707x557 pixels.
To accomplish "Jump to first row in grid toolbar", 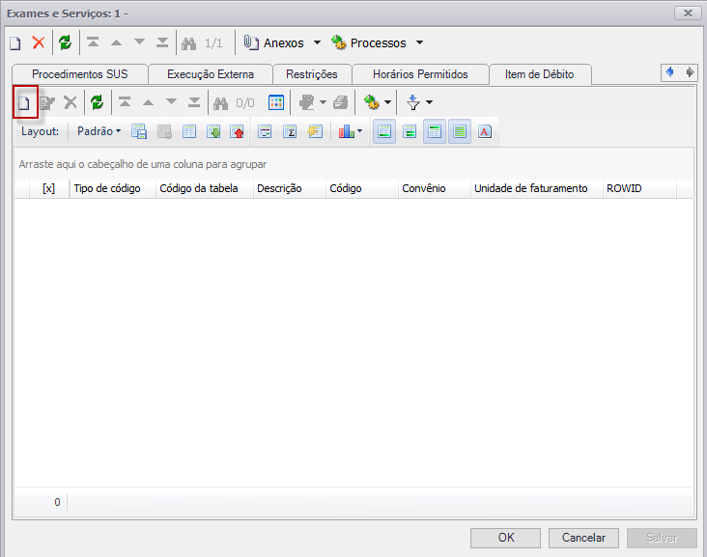I will coord(125,102).
